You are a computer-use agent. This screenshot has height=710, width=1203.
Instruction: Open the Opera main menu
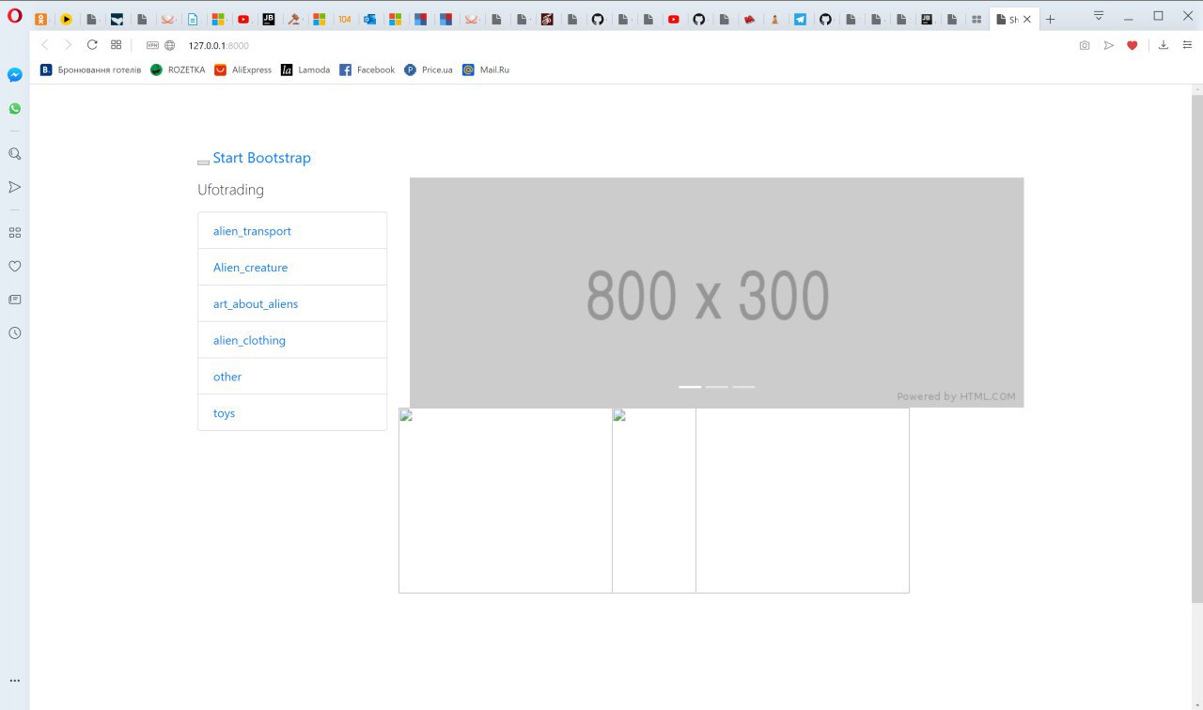[x=14, y=16]
